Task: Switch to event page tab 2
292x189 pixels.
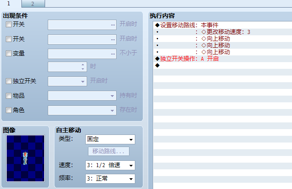Action: tap(33, 4)
